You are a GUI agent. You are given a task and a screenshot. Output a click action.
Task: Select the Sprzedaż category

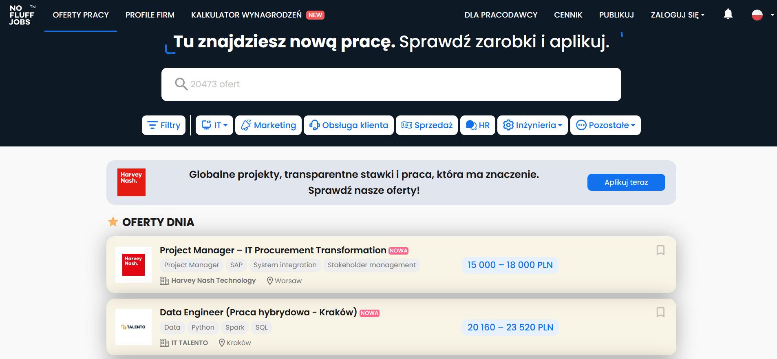(427, 125)
